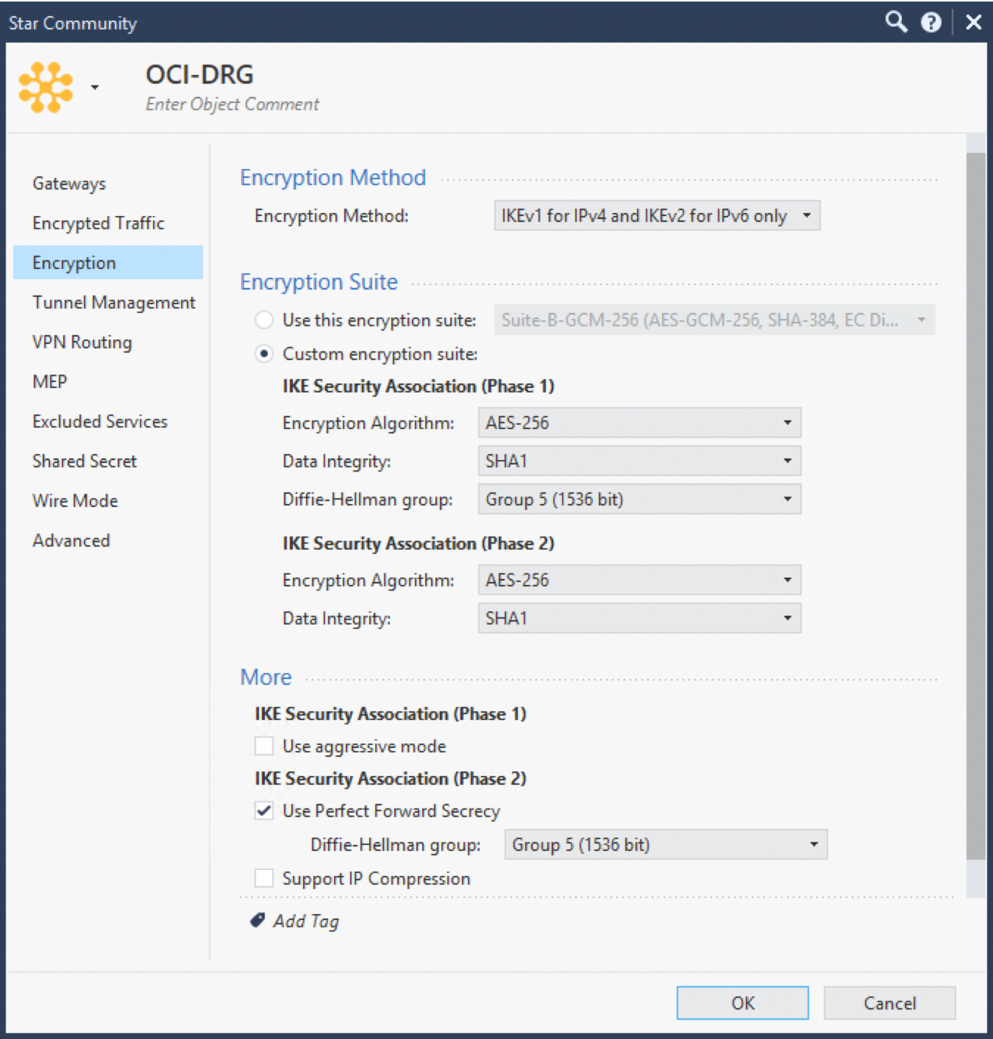Viewport: 993px width, 1039px height.
Task: Open Phase 2 Data Integrity dropdown
Action: (x=639, y=618)
